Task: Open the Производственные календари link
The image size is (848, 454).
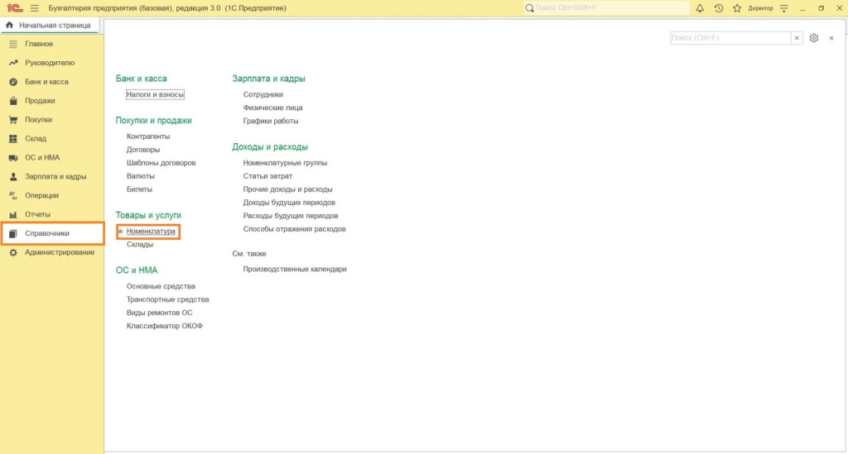Action: [294, 270]
